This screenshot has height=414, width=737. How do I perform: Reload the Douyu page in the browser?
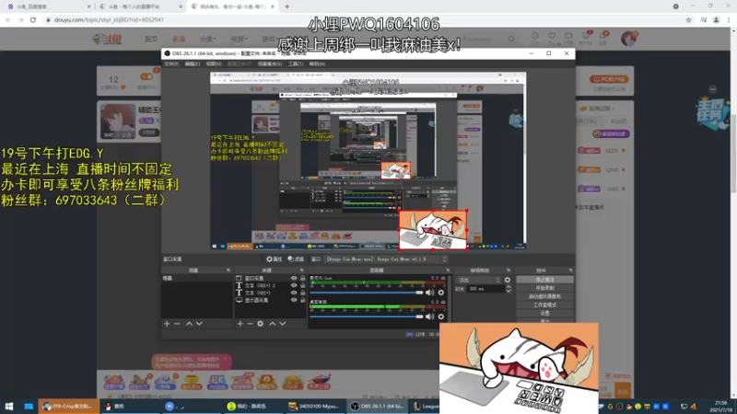(33, 19)
